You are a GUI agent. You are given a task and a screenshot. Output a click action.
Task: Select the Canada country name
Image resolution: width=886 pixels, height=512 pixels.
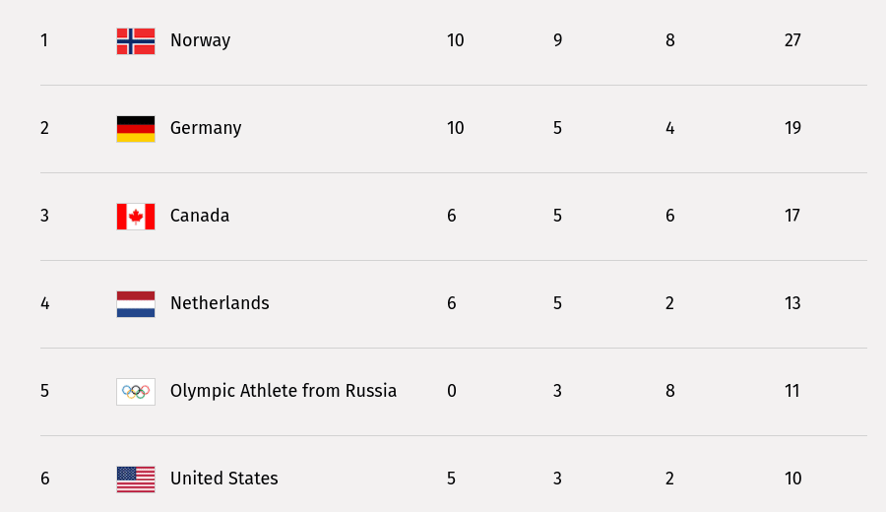200,216
